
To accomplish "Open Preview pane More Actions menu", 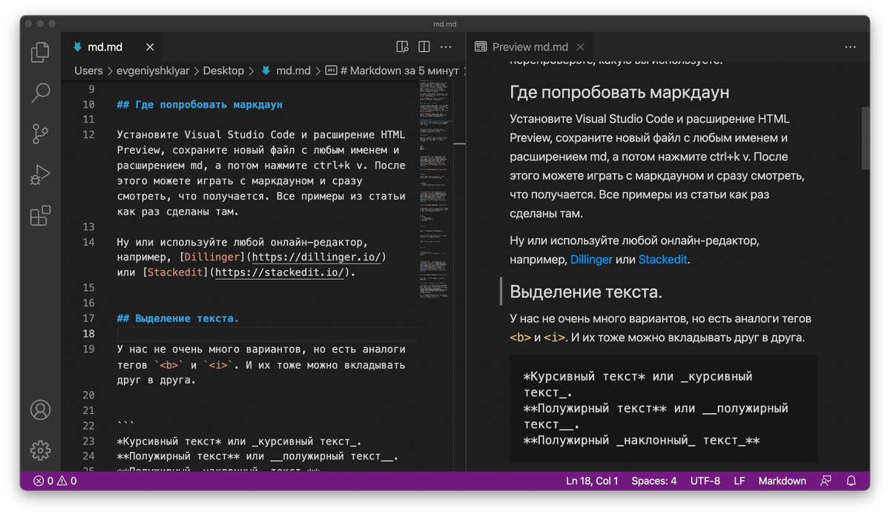I will tap(851, 47).
